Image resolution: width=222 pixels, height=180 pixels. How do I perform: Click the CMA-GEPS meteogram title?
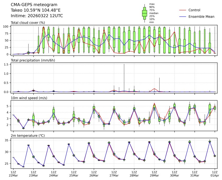[31, 5]
